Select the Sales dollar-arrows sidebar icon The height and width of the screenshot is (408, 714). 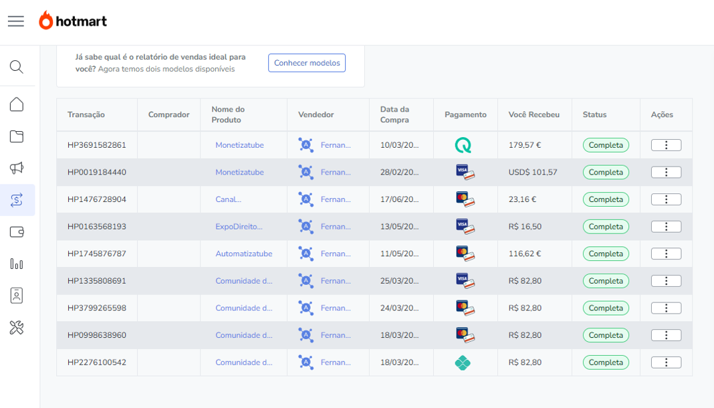coord(17,200)
